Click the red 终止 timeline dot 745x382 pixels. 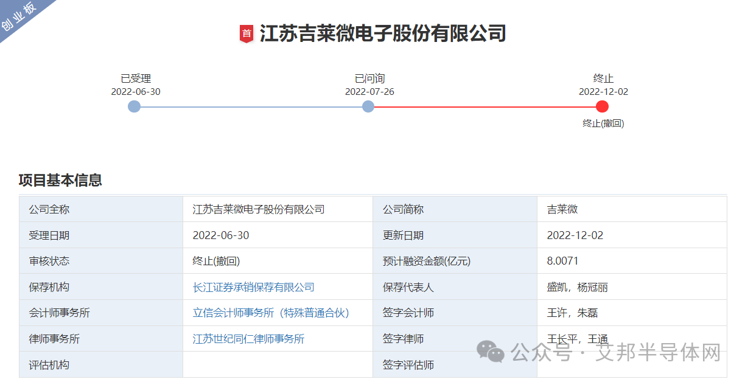click(603, 106)
